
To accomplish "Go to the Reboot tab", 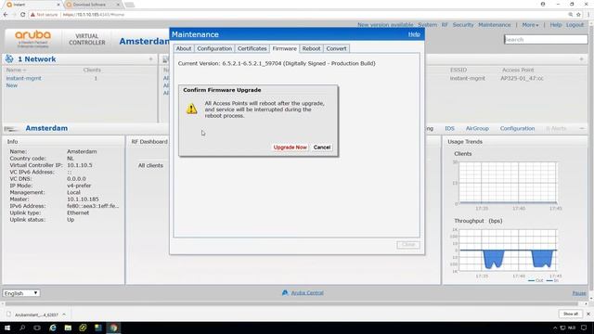I will click(312, 48).
